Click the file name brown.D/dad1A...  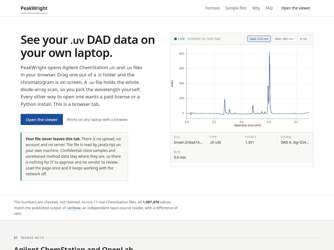188,142
